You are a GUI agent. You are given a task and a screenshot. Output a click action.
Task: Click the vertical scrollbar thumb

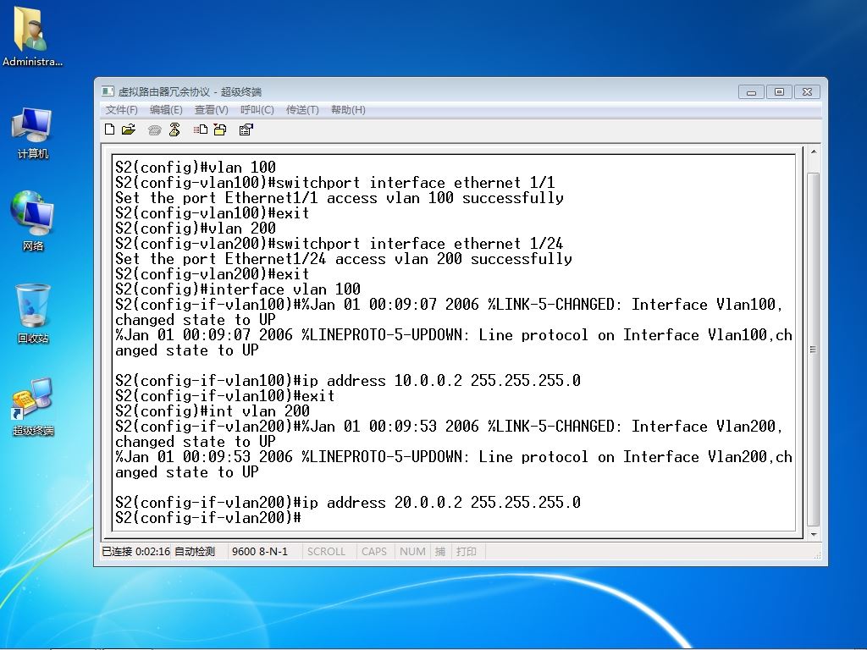pyautogui.click(x=814, y=350)
